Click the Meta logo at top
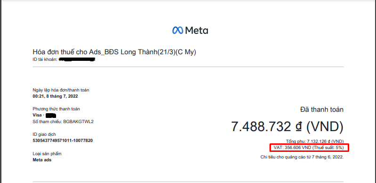The image size is (376, 183). point(190,30)
